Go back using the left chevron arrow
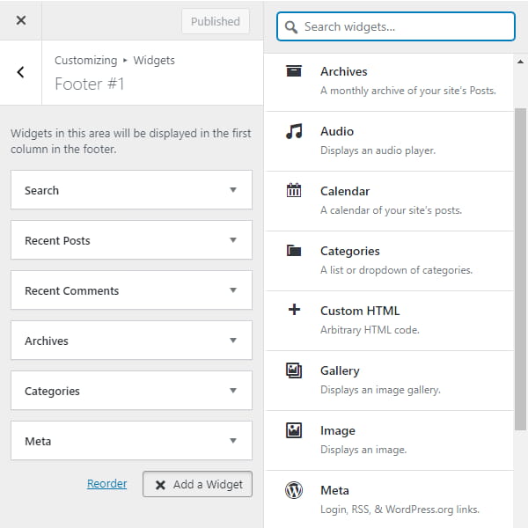 pos(21,72)
